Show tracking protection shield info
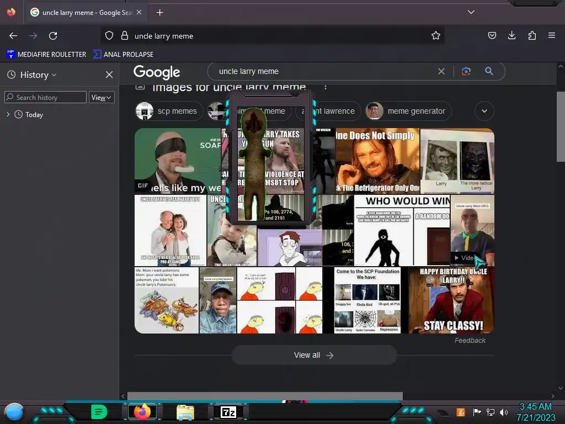The height and width of the screenshot is (424, 565). 109,35
